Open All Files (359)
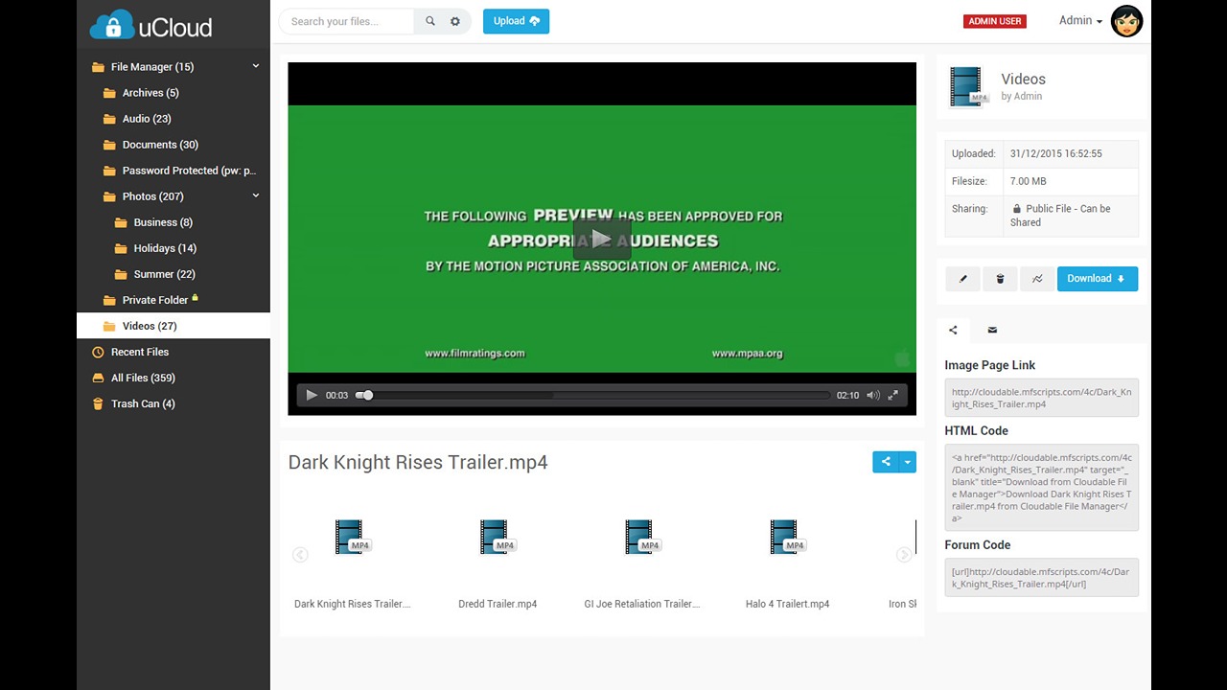 [143, 378]
